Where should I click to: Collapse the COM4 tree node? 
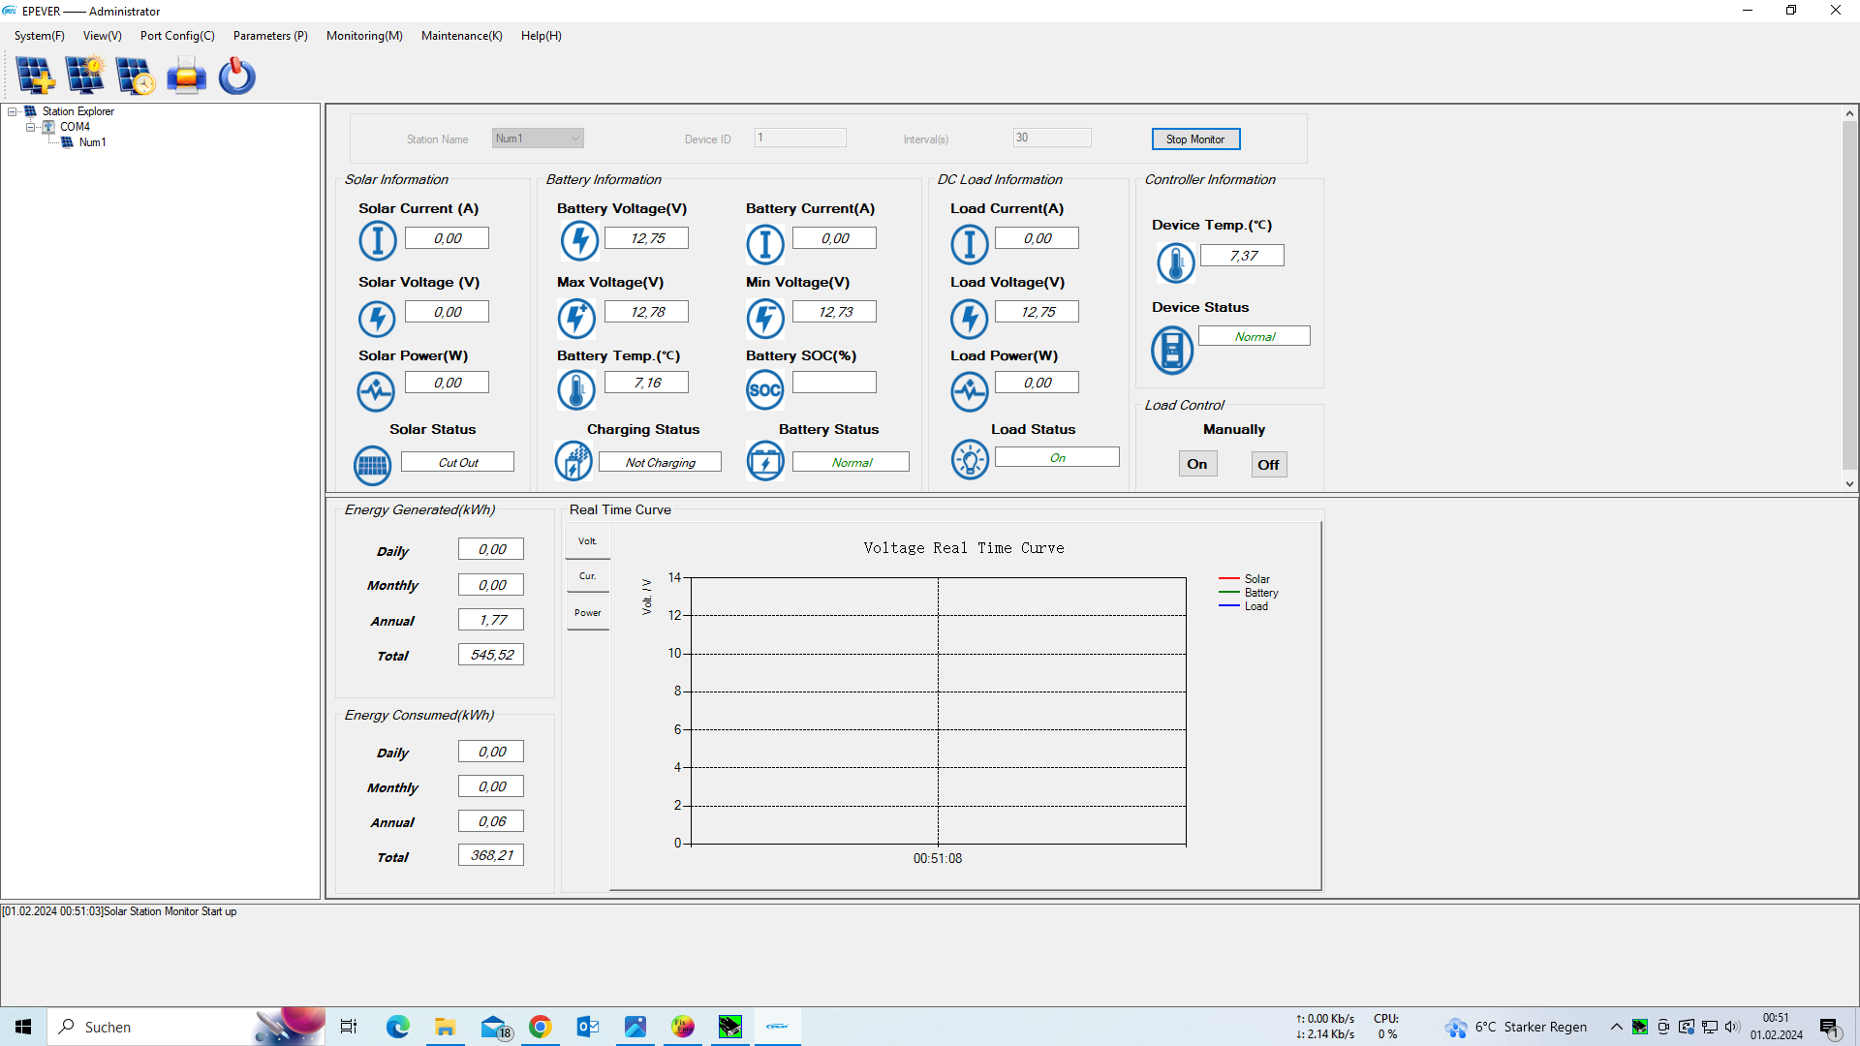coord(30,127)
